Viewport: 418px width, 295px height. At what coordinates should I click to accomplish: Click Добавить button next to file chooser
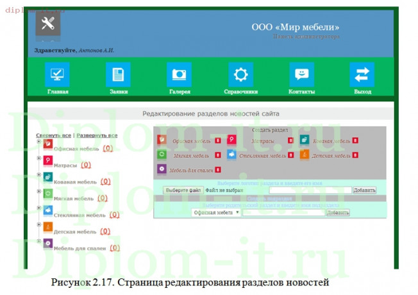click(364, 190)
